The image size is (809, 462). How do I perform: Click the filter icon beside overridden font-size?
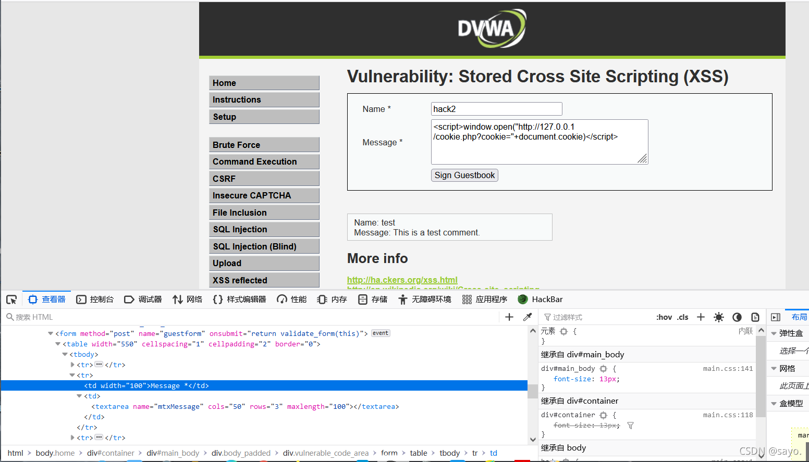pos(630,426)
